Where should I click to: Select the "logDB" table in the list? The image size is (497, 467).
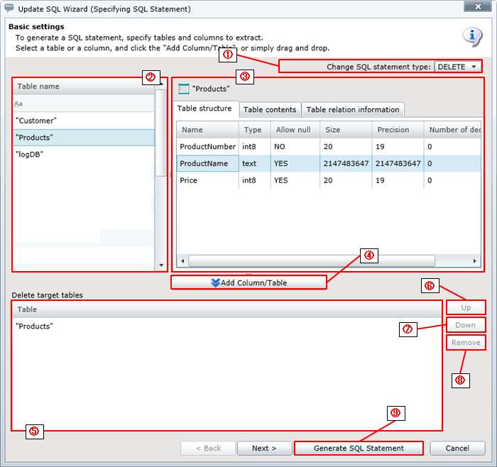coord(29,154)
